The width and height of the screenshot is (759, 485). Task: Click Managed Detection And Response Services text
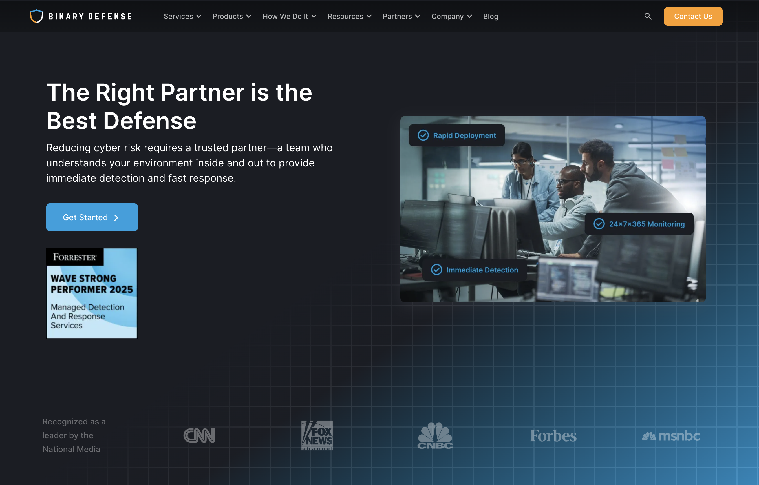click(x=87, y=316)
